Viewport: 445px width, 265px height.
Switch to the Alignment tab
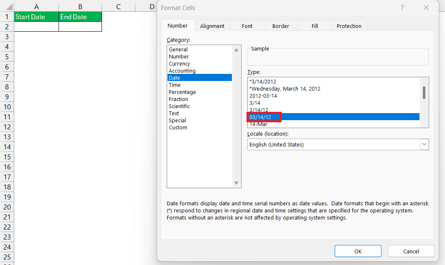212,26
